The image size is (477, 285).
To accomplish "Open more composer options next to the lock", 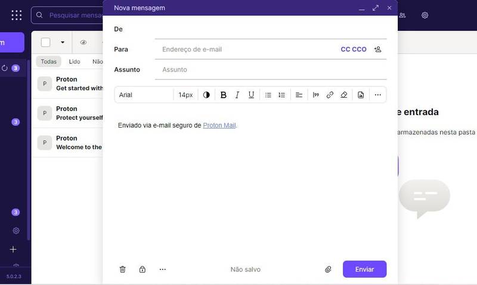I will [163, 269].
